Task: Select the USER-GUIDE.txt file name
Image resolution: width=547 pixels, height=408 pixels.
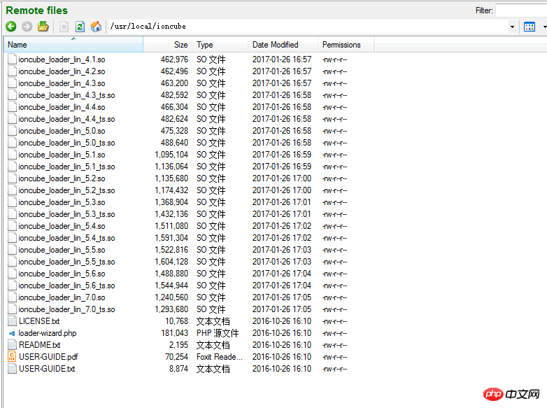Action: point(47,369)
